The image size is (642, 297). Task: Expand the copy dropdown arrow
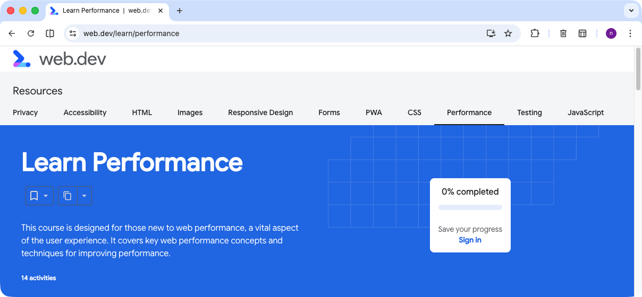84,196
